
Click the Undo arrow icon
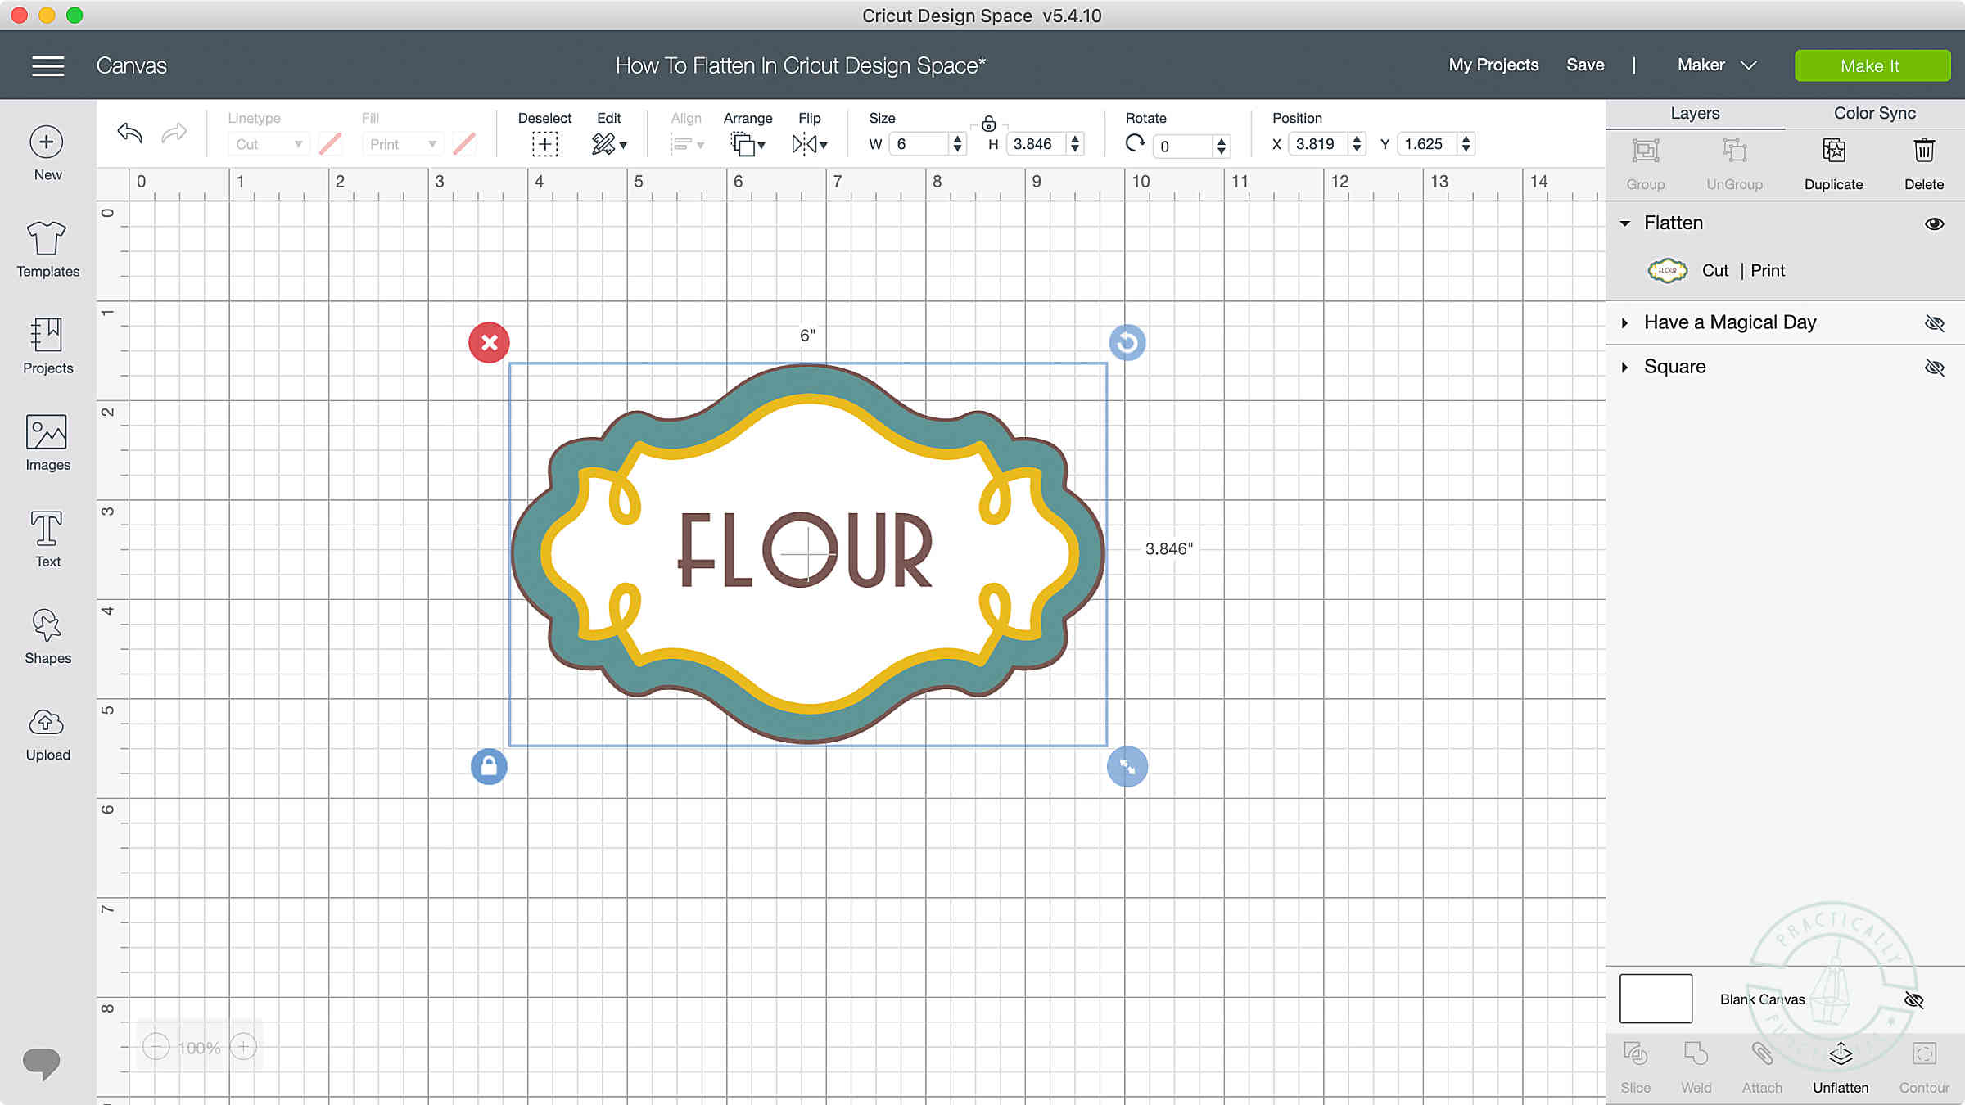130,133
